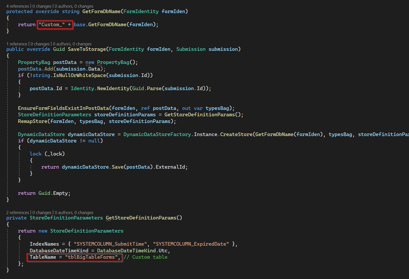This screenshot has height=279, width=409.
Task: Click the DynamicDataStoreFactory class name
Action: [x=157, y=134]
